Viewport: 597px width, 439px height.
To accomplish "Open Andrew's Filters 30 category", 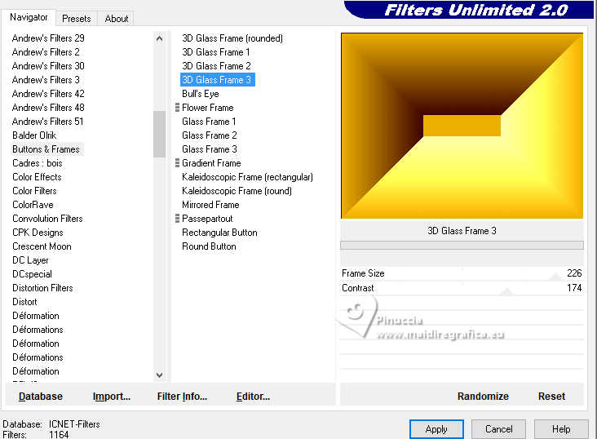I will pyautogui.click(x=48, y=66).
